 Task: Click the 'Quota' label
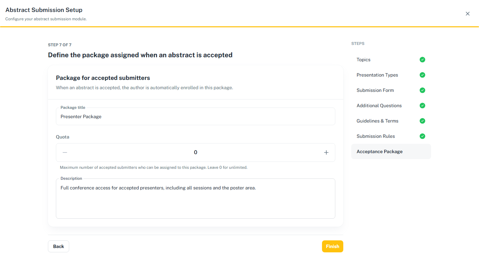(63, 137)
